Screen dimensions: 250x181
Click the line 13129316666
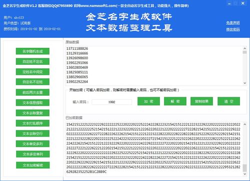point(77,53)
